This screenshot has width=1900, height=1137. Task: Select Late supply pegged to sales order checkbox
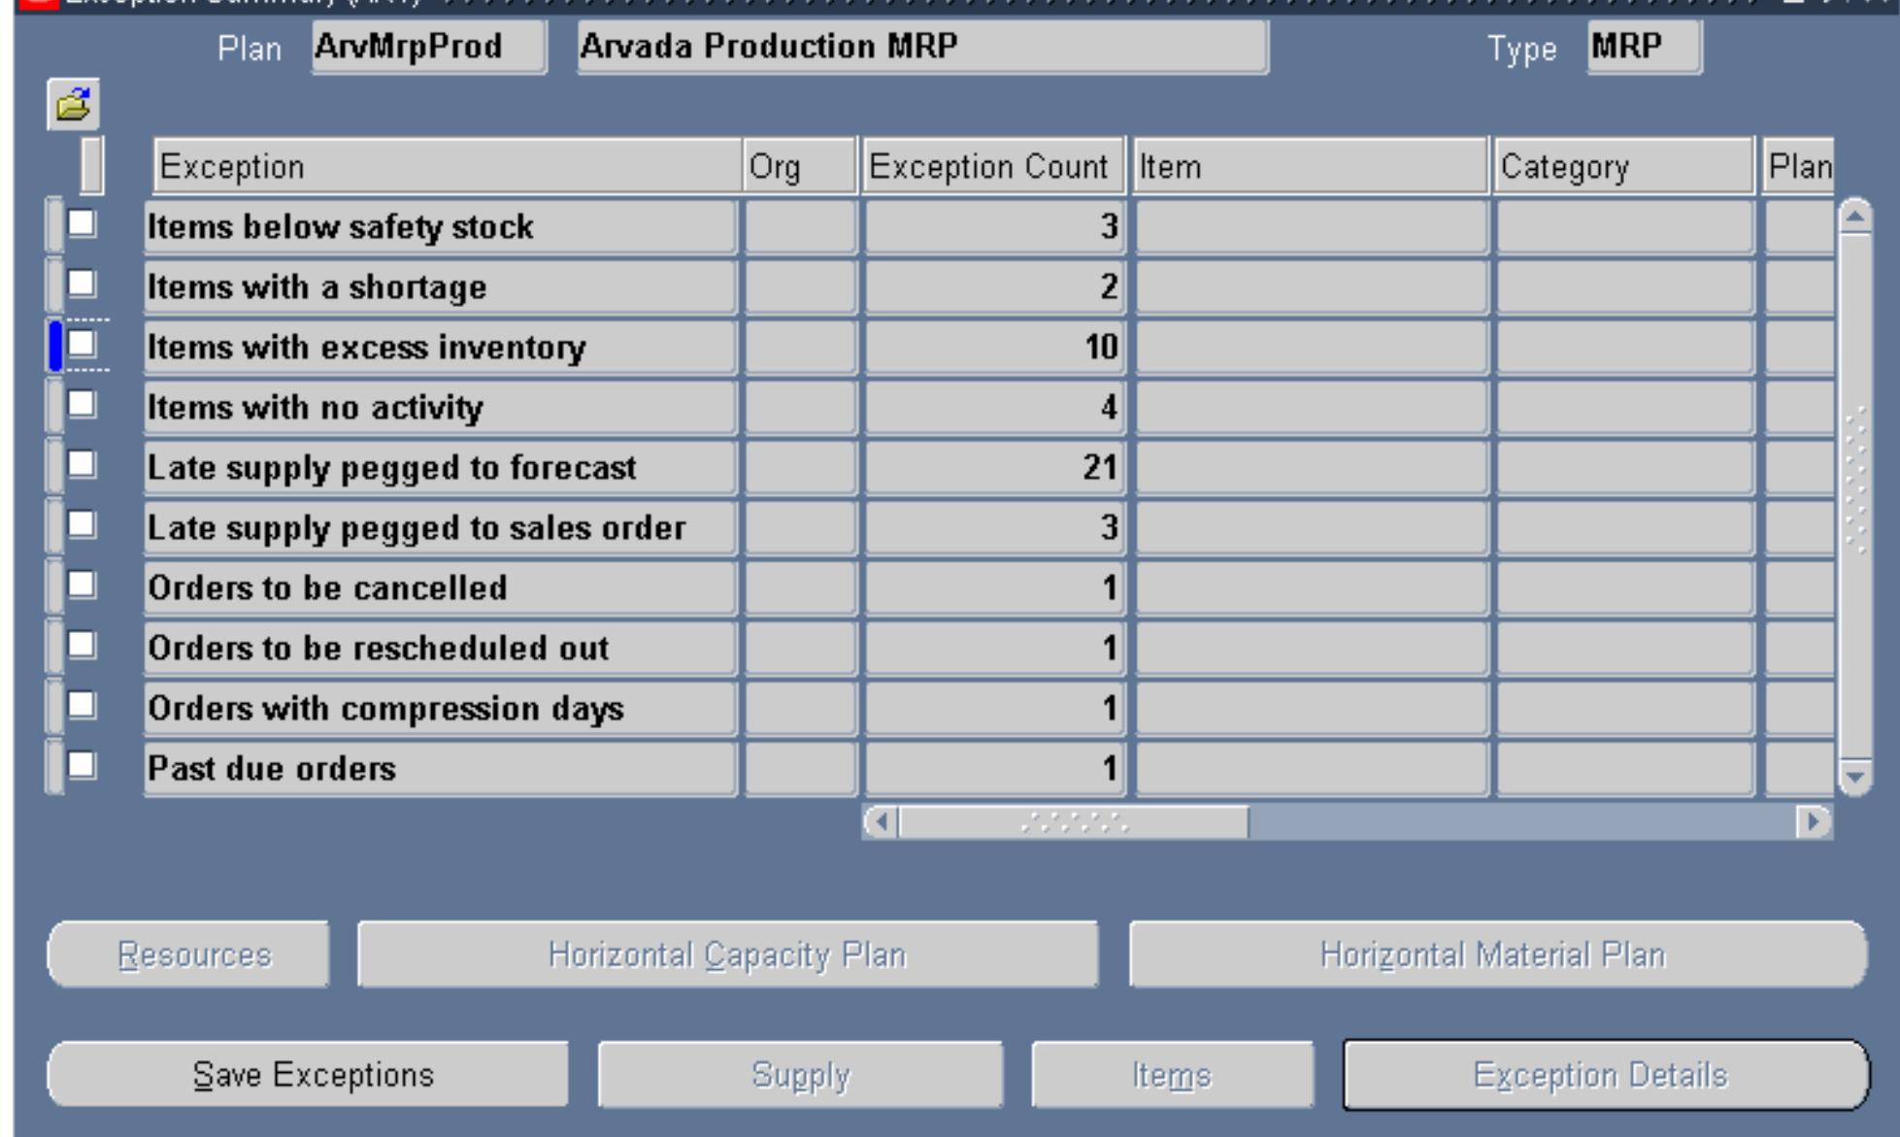(82, 525)
